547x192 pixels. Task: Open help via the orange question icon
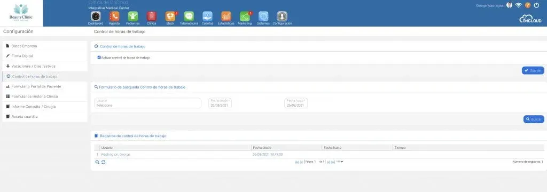(528, 5)
